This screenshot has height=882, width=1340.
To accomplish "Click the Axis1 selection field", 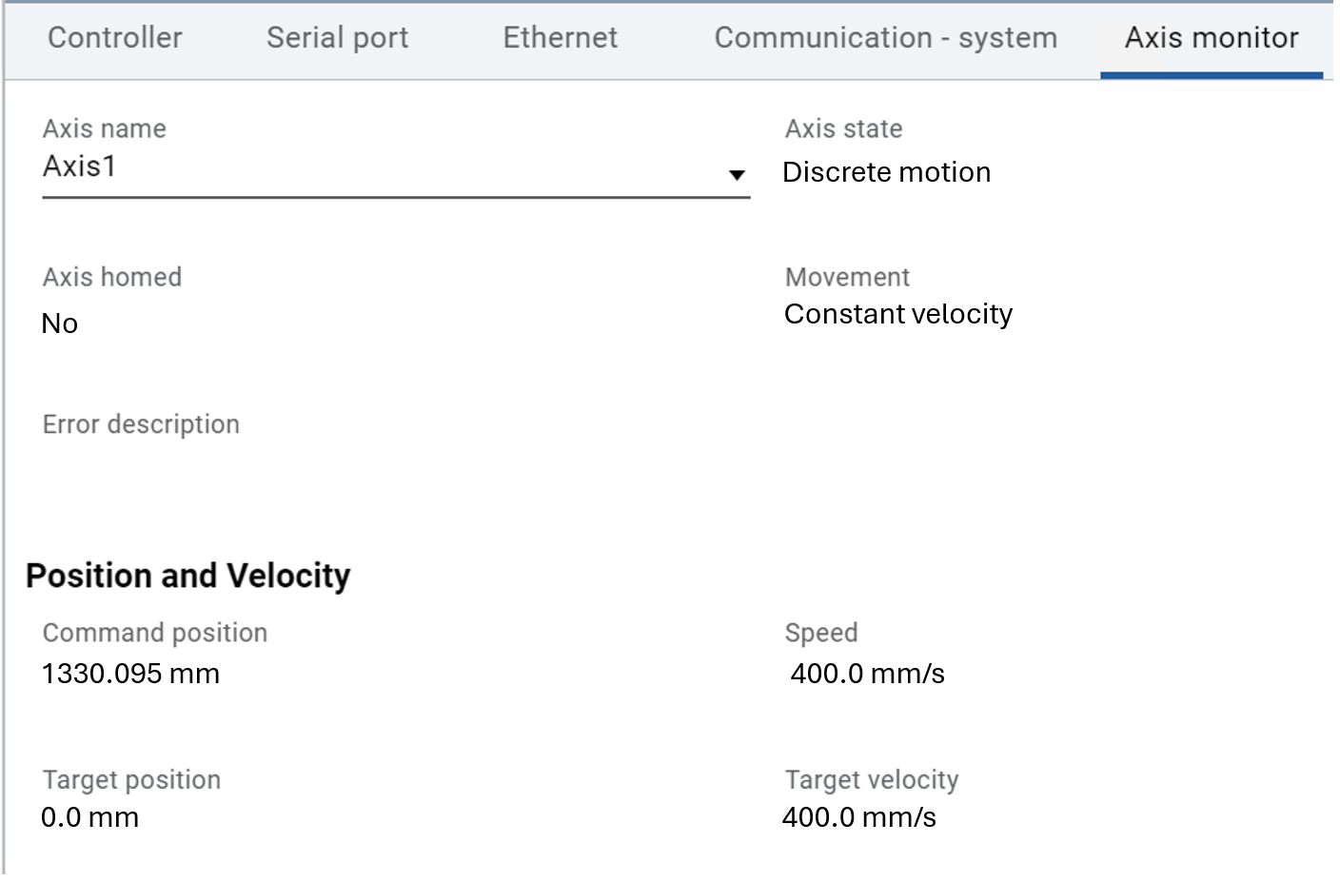I will [381, 167].
